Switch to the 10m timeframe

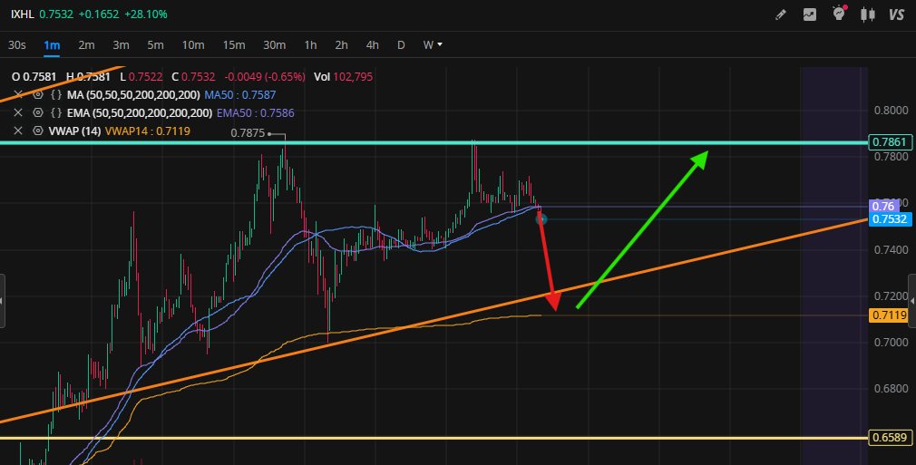[193, 45]
